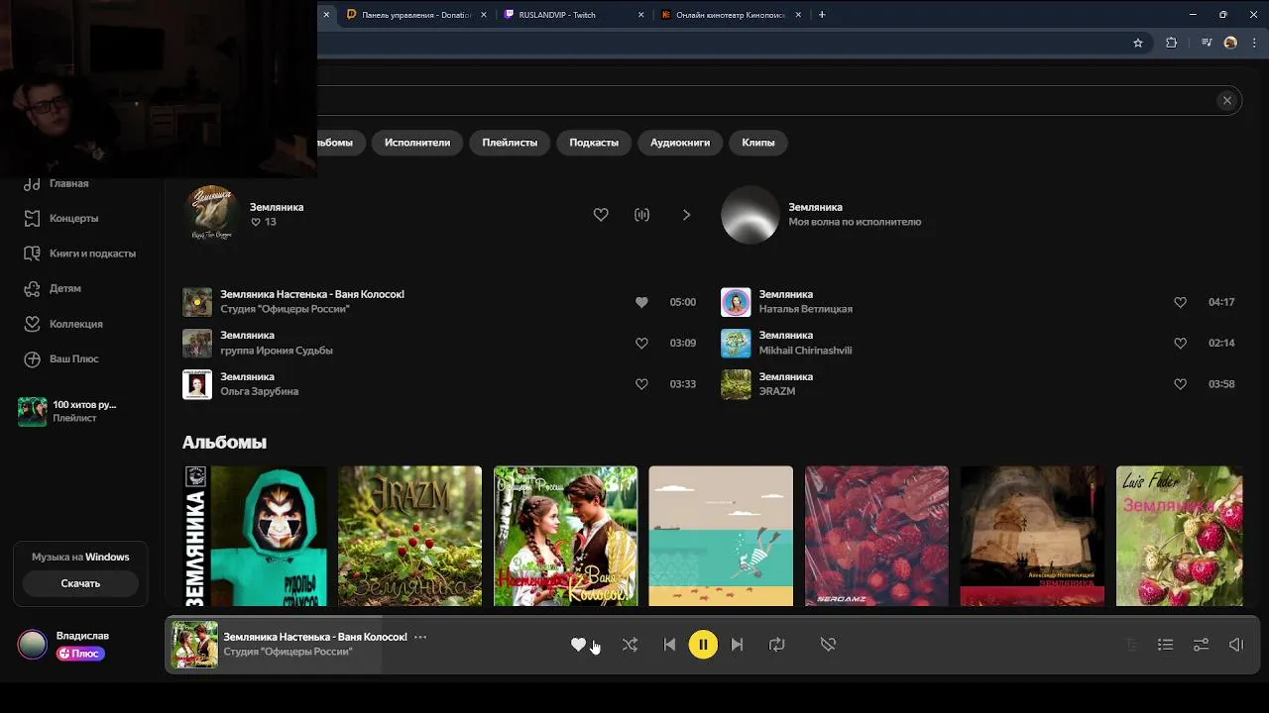Play the track cover of Наталья Ветлицкая
The image size is (1269, 713).
pos(736,302)
